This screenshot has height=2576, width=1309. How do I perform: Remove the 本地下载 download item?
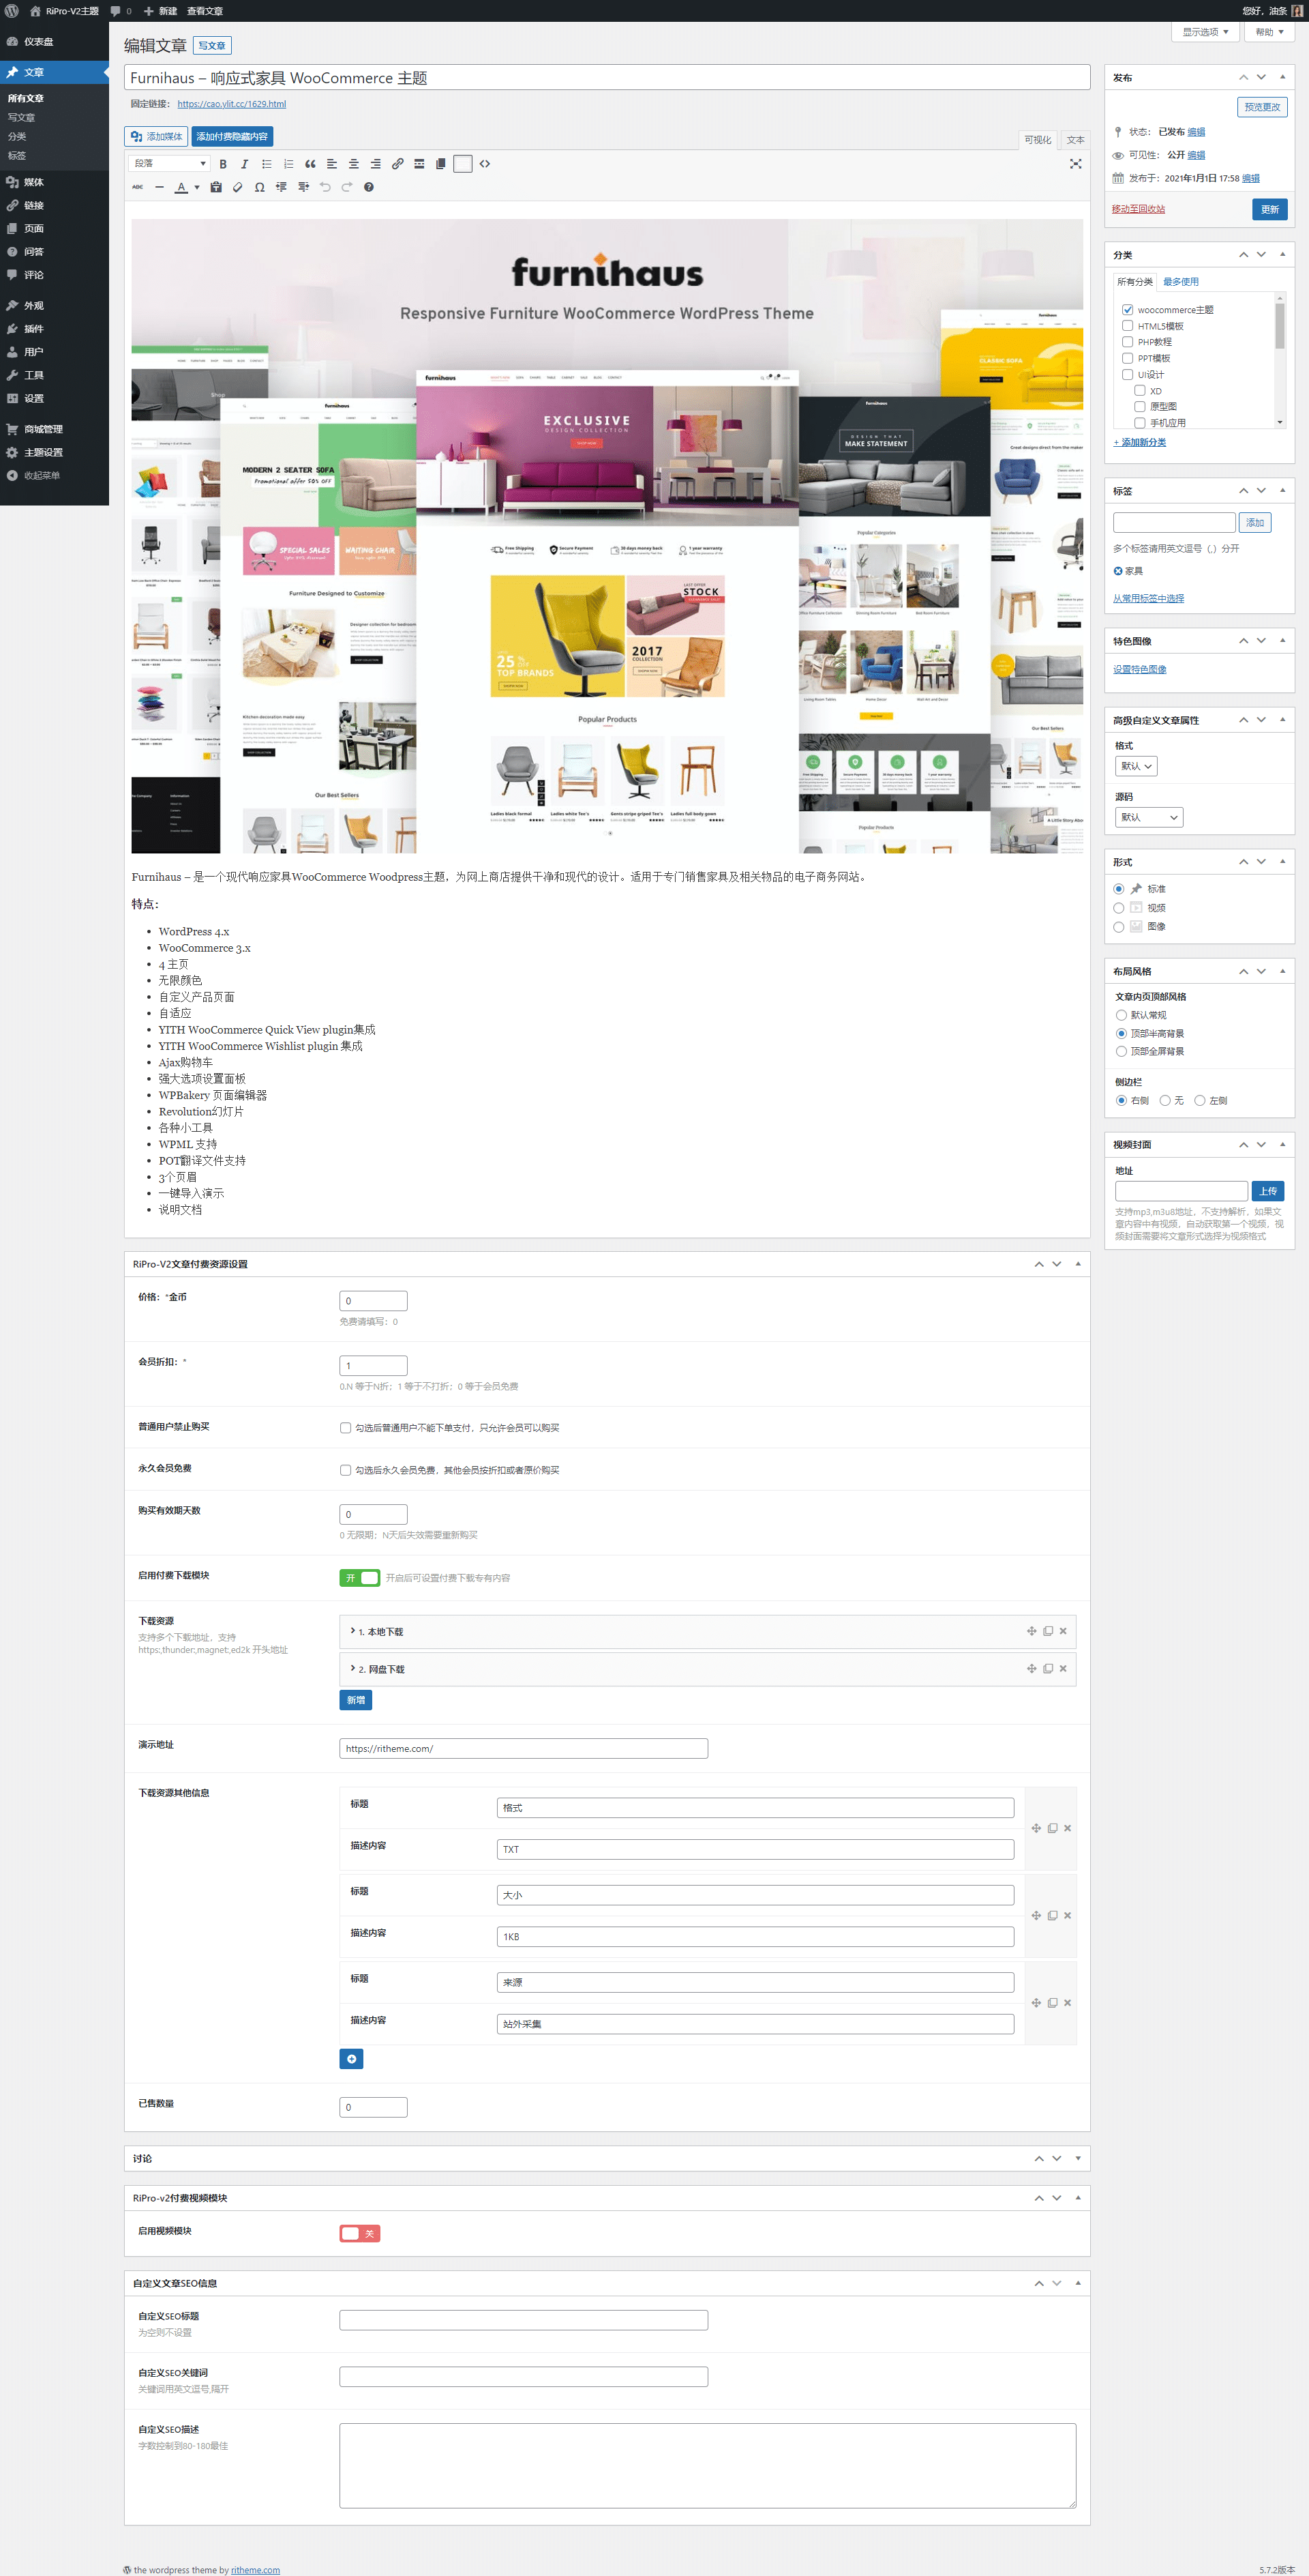pos(1063,1631)
